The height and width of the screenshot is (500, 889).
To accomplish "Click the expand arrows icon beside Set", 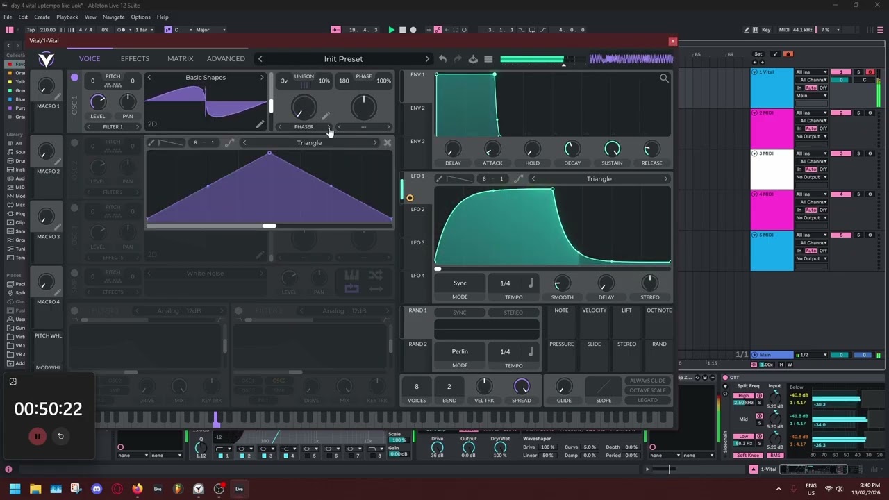I will point(776,54).
